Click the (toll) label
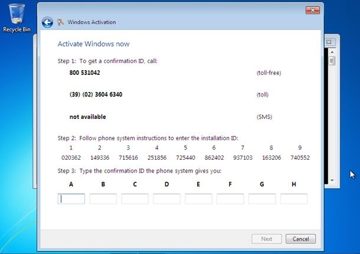The height and width of the screenshot is (254, 360). [x=263, y=95]
